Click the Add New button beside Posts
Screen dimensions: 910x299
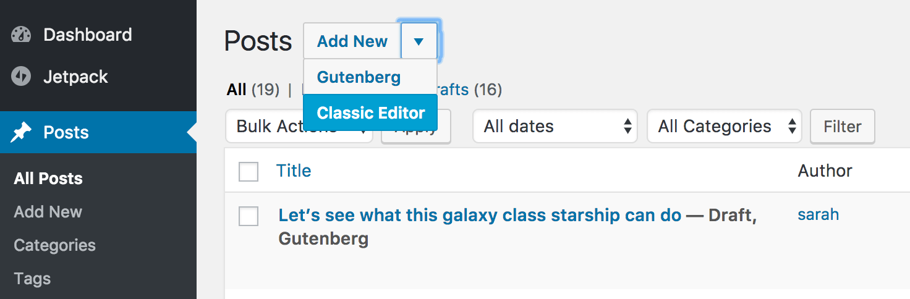pos(352,41)
